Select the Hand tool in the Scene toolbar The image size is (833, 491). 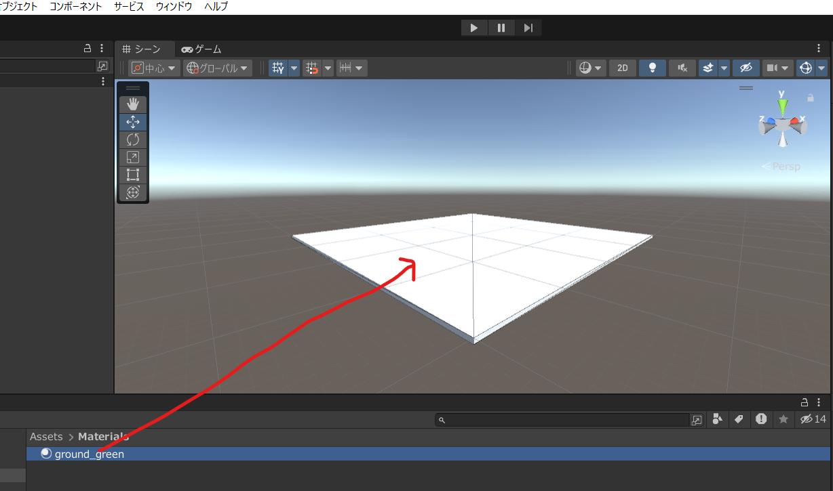pos(132,104)
